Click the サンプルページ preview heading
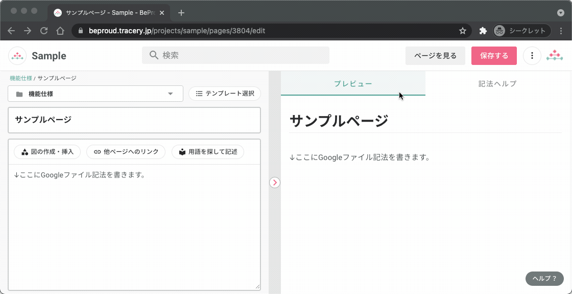This screenshot has width=572, height=294. [339, 121]
